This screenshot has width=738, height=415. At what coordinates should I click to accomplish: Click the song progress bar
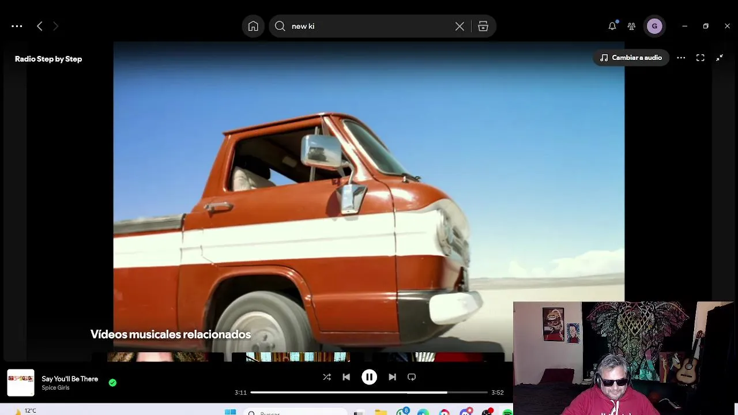point(369,393)
